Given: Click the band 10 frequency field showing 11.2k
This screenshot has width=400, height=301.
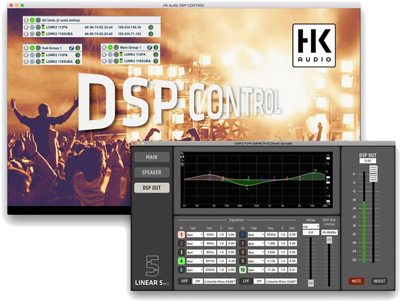Looking at the screenshot, I should point(271,270).
